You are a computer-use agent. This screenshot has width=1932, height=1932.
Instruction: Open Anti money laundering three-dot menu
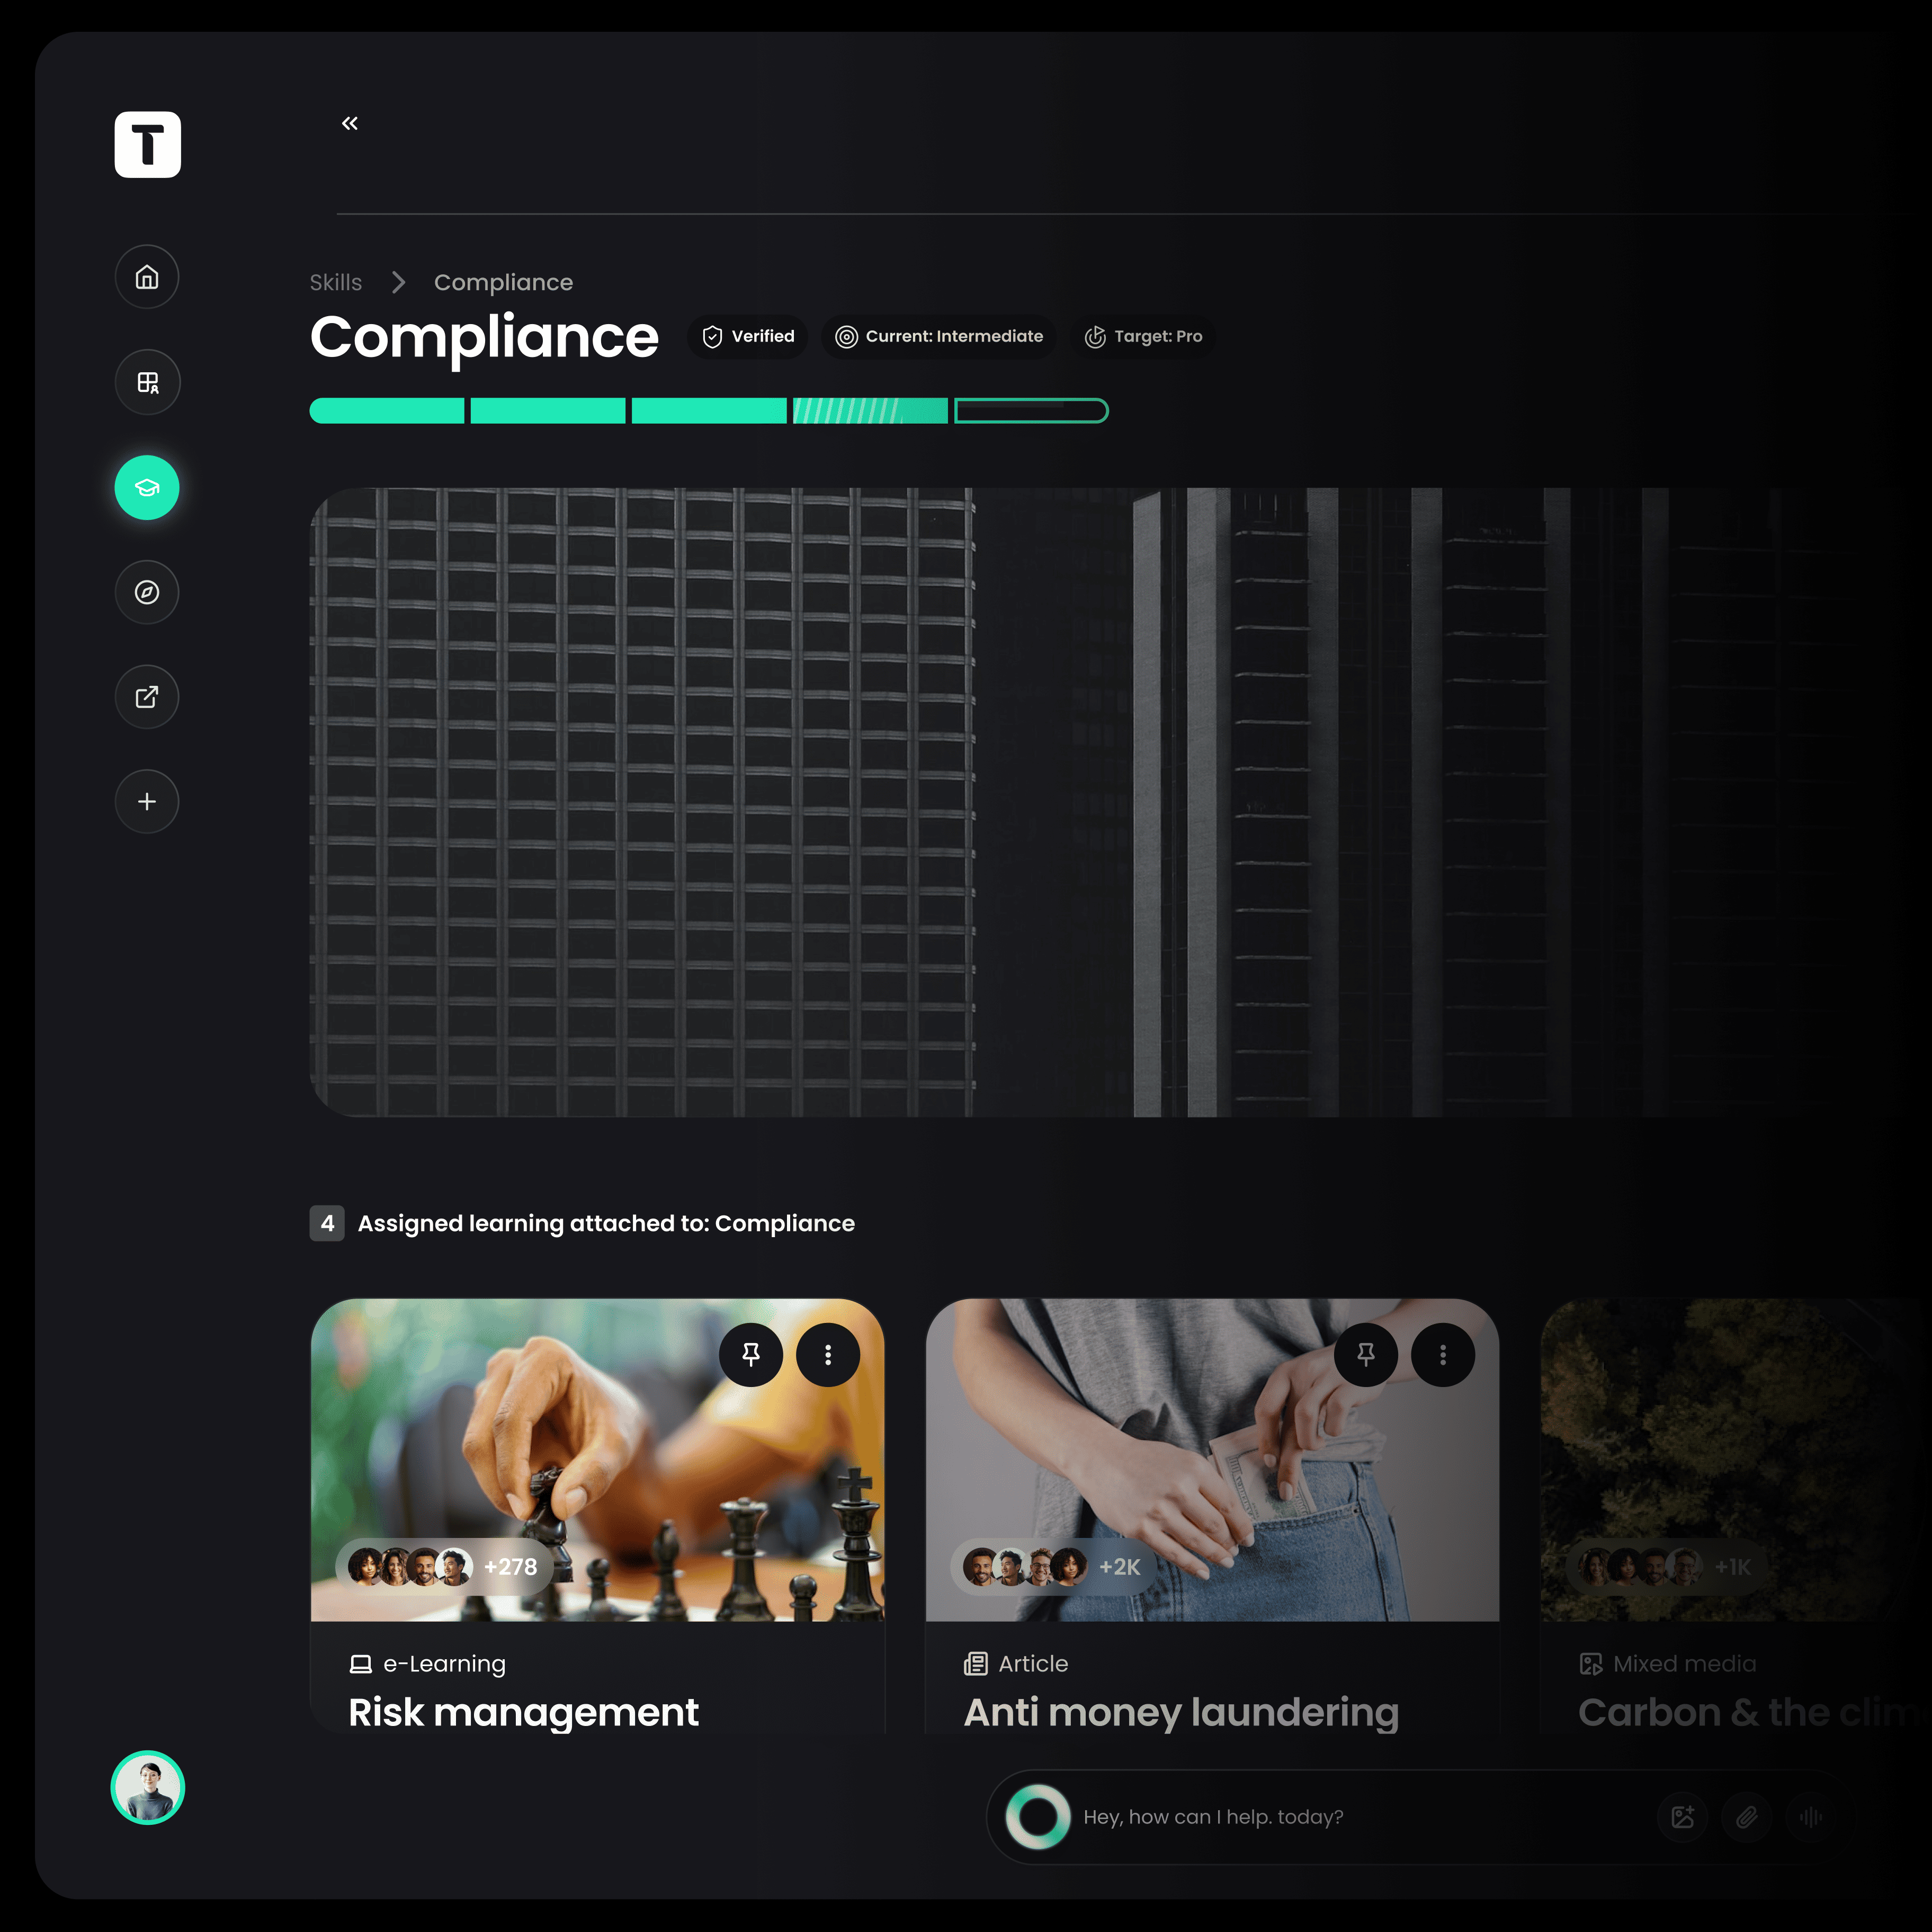coord(1442,1354)
